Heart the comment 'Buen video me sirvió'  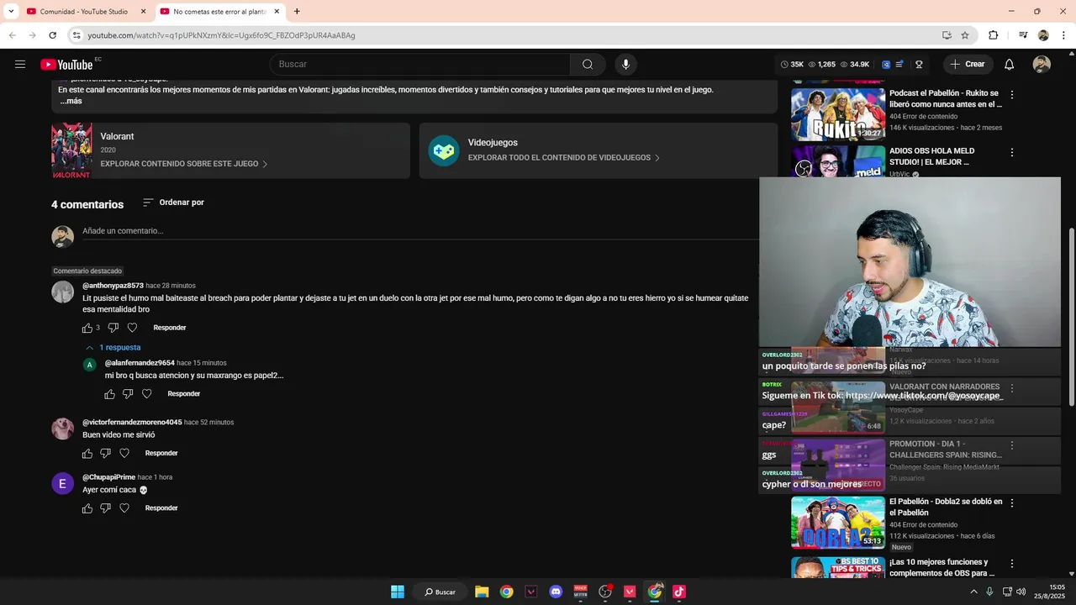(x=124, y=454)
